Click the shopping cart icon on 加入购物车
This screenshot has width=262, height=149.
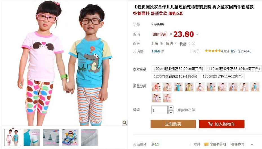click(x=210, y=124)
